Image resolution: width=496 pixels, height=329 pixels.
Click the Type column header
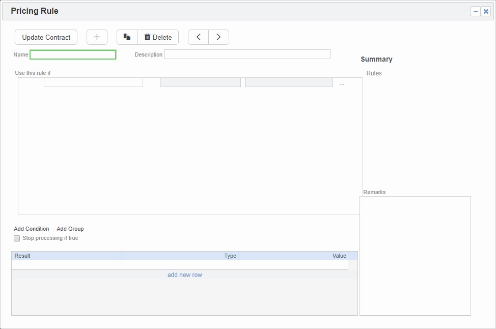click(x=180, y=256)
